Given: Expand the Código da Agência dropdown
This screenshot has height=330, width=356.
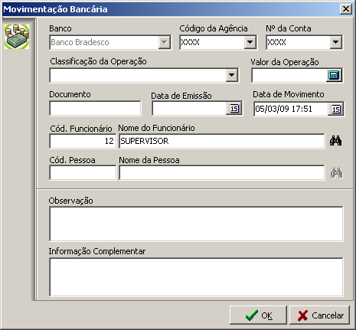Looking at the screenshot, I should 250,42.
